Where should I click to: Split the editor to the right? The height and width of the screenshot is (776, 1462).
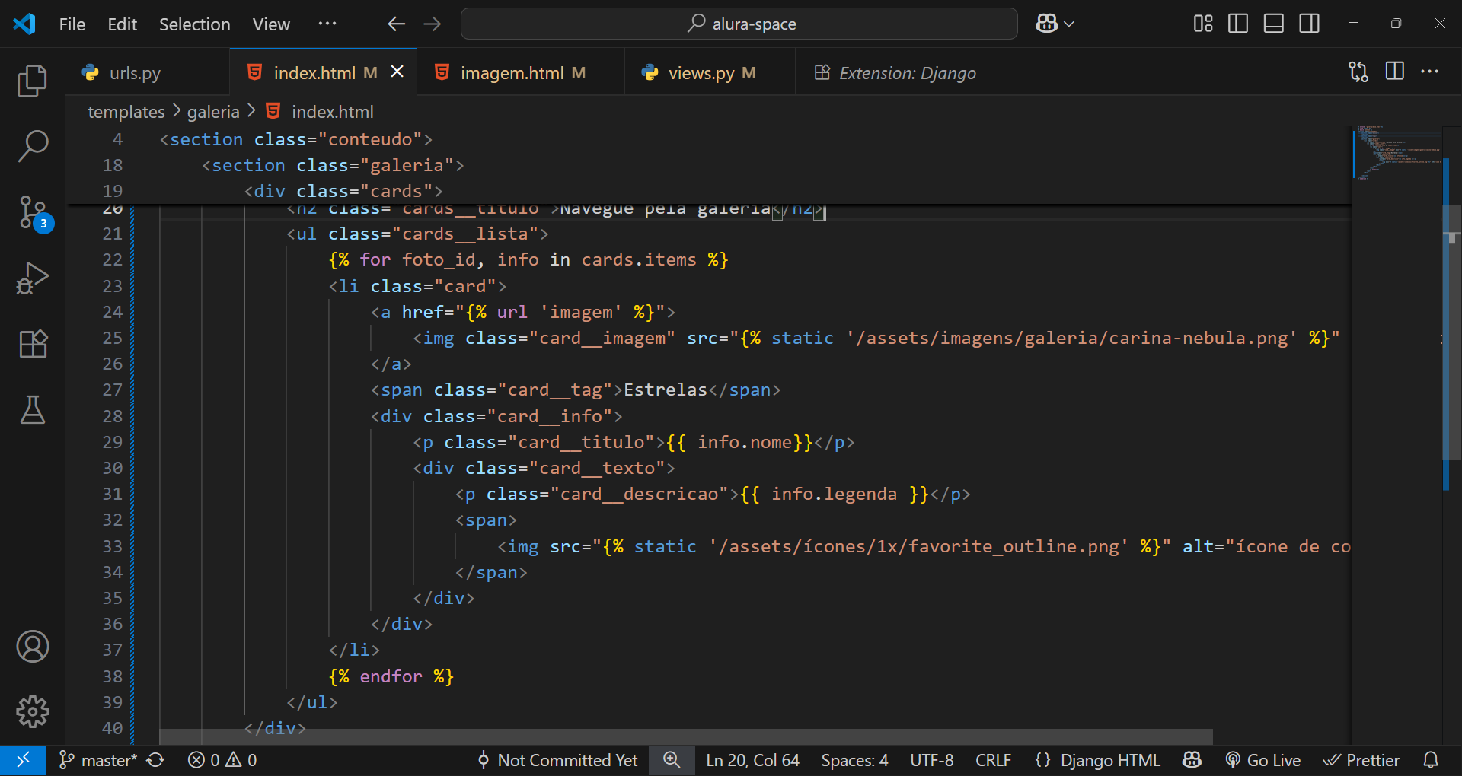pos(1395,72)
